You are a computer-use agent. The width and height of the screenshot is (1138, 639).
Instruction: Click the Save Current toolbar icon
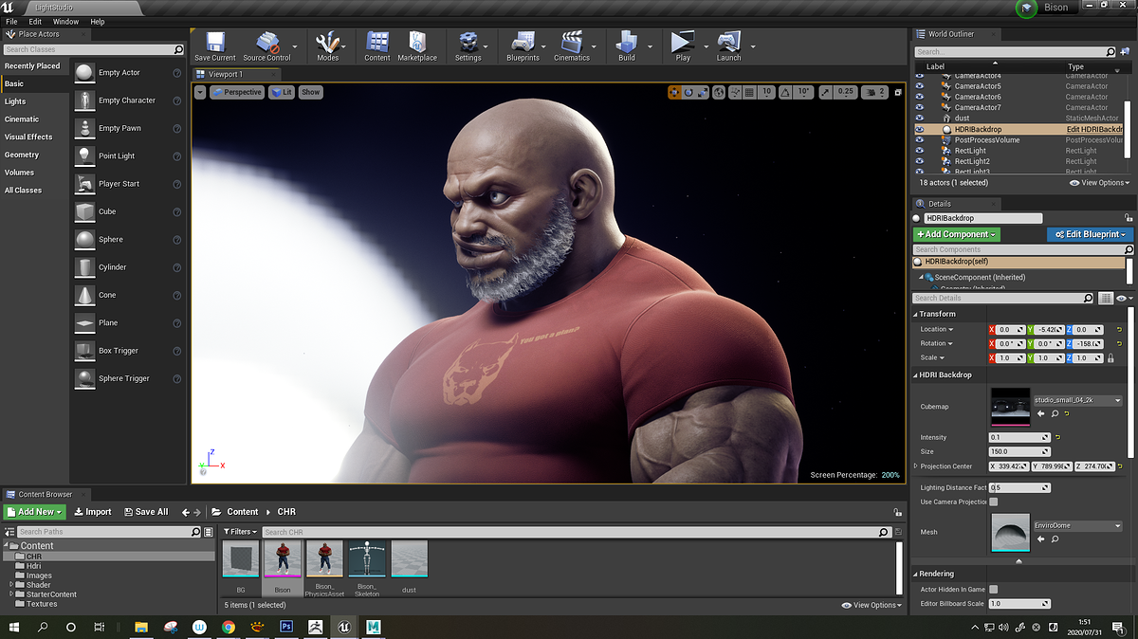pos(215,42)
